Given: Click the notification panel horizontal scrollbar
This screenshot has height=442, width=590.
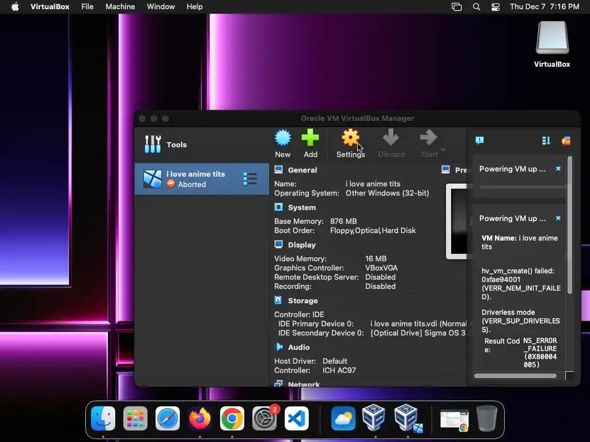Looking at the screenshot, I should coord(515,376).
